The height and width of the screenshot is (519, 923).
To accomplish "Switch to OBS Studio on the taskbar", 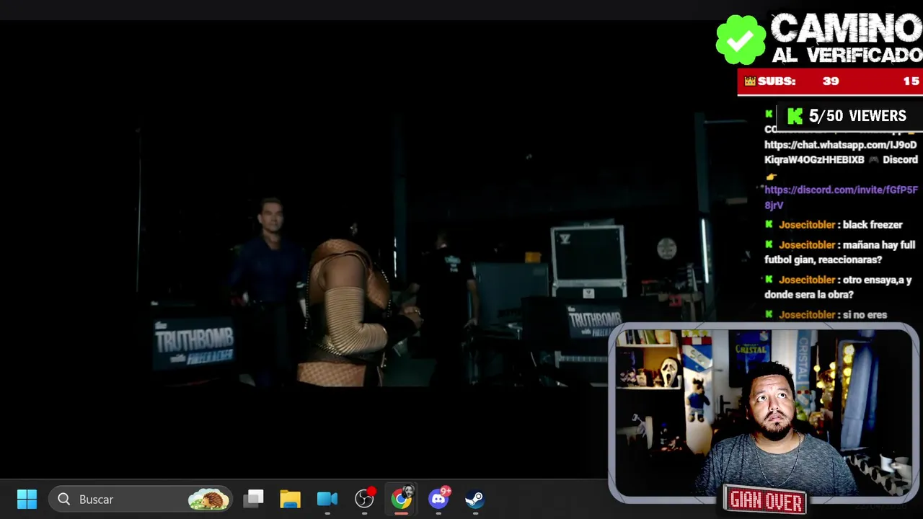I will tap(364, 499).
